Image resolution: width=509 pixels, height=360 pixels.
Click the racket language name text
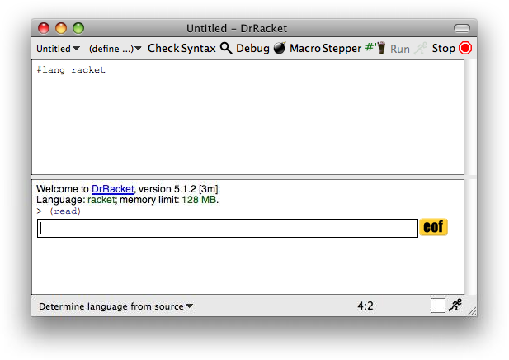tap(101, 200)
